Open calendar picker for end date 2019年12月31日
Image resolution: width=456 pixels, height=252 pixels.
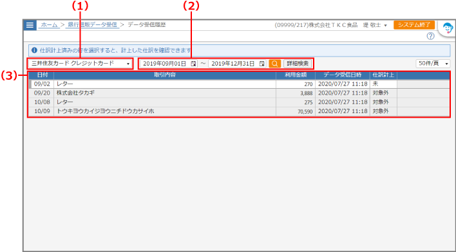(262, 64)
